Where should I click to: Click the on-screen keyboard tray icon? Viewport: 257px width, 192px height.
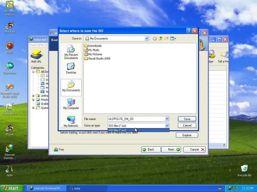click(x=220, y=188)
